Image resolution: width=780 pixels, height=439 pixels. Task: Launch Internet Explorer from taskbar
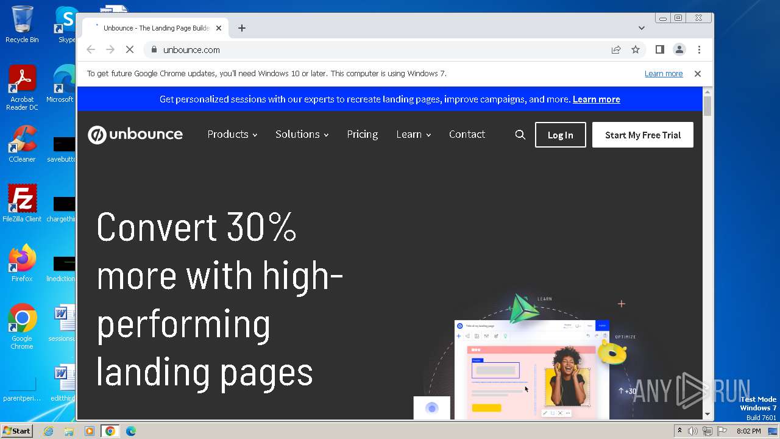49,431
